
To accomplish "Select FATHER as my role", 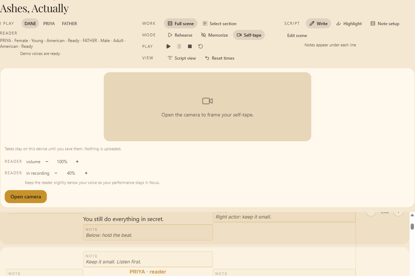I will (69, 23).
